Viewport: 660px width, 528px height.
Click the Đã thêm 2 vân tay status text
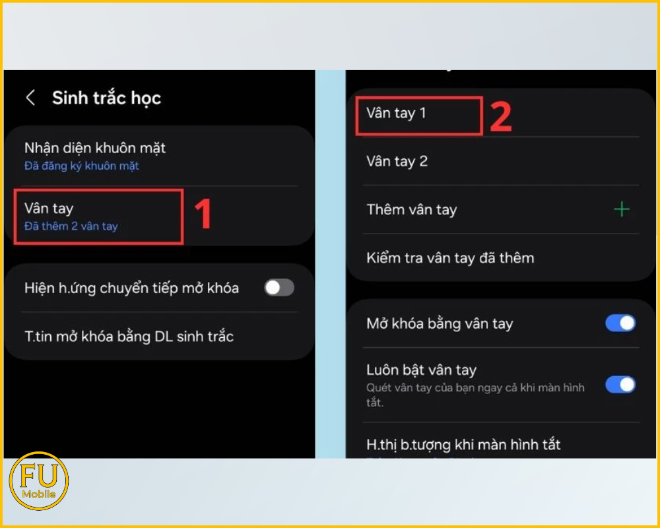coord(71,226)
